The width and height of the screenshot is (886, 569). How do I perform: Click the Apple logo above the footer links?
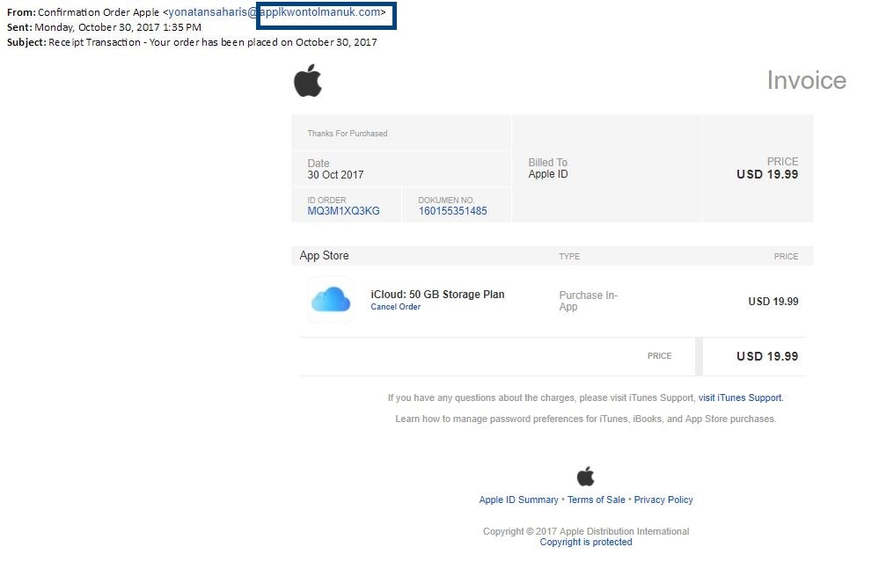pyautogui.click(x=585, y=477)
